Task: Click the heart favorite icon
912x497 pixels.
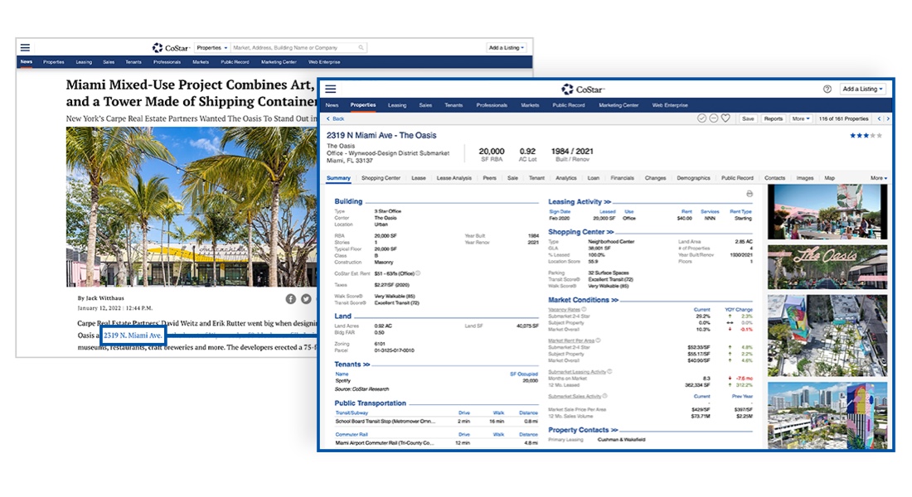Action: pos(725,118)
